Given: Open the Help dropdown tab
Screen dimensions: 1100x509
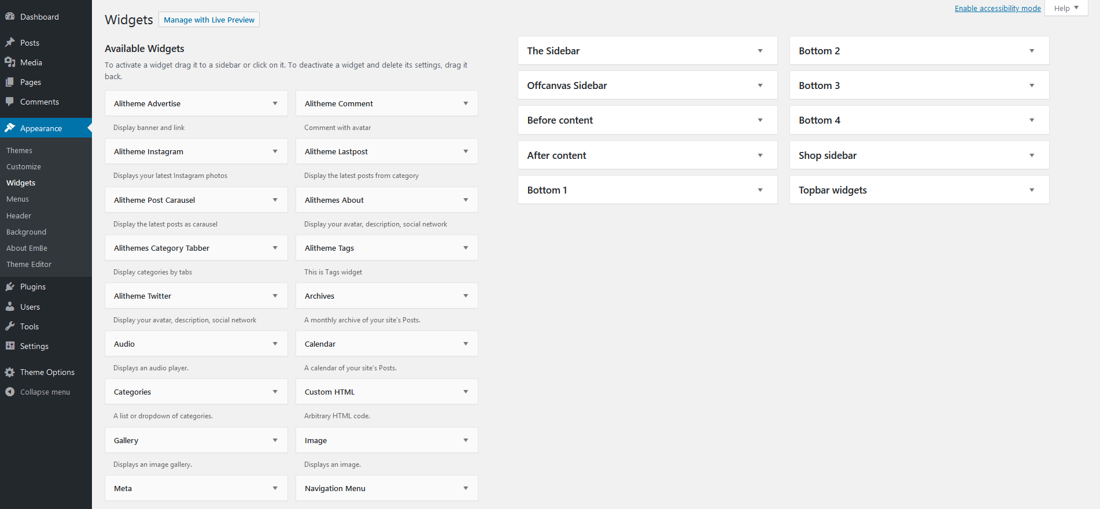Looking at the screenshot, I should tap(1066, 8).
